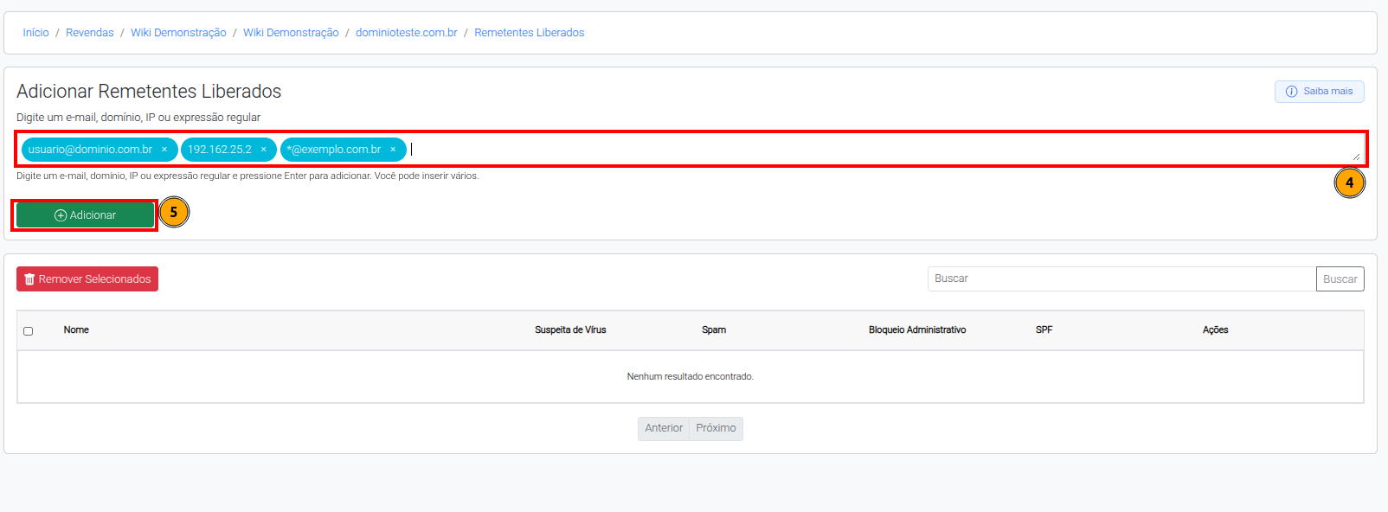Focus the Buscar search field
The width and height of the screenshot is (1388, 512).
[x=1121, y=278]
